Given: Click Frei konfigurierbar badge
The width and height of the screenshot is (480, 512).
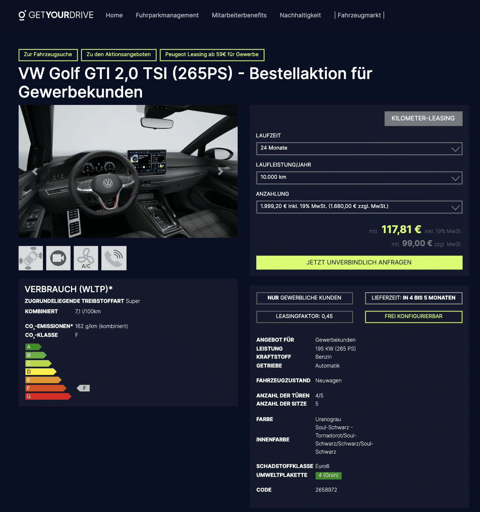Looking at the screenshot, I should click(413, 317).
